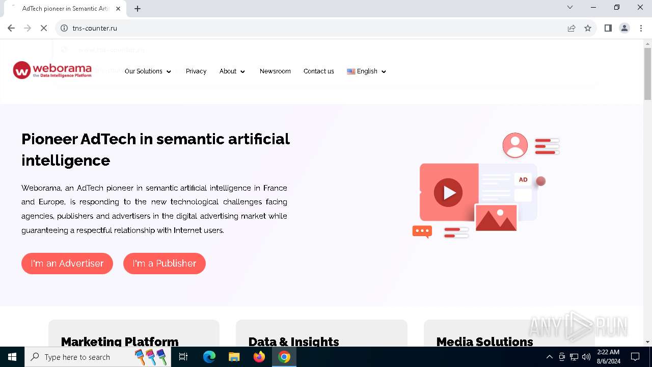Open the English language dropdown

(367, 71)
